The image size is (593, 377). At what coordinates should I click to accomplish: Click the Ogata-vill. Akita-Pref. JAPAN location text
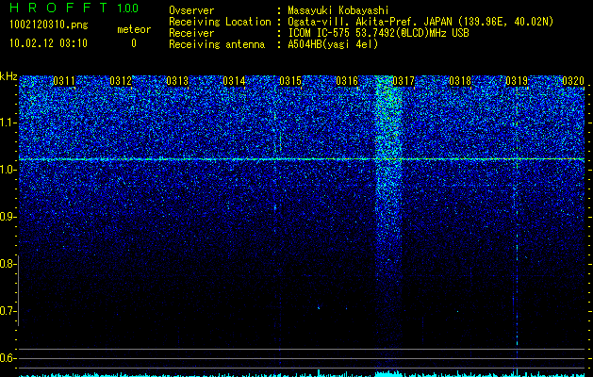[x=420, y=22]
